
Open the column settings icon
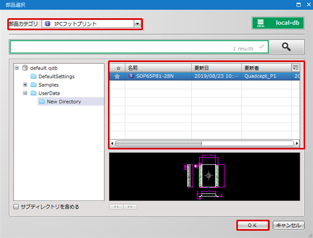tap(296, 68)
